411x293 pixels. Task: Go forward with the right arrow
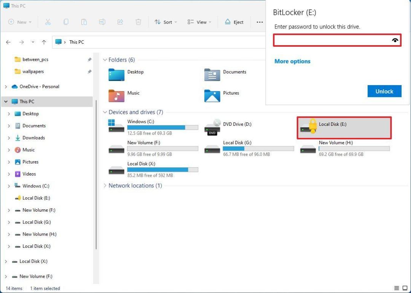[21, 42]
